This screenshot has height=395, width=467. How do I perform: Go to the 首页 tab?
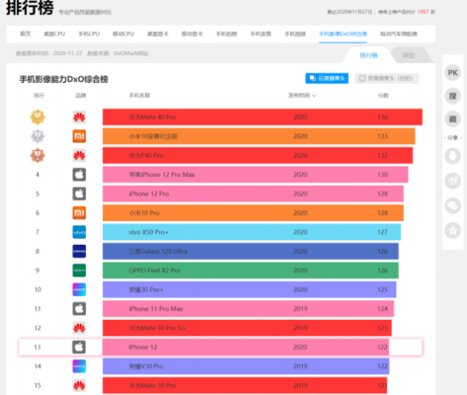tap(26, 34)
